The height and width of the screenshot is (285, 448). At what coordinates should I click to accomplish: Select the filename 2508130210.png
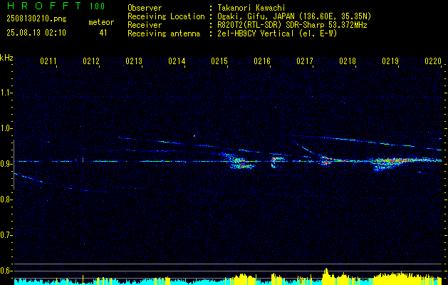[x=36, y=19]
